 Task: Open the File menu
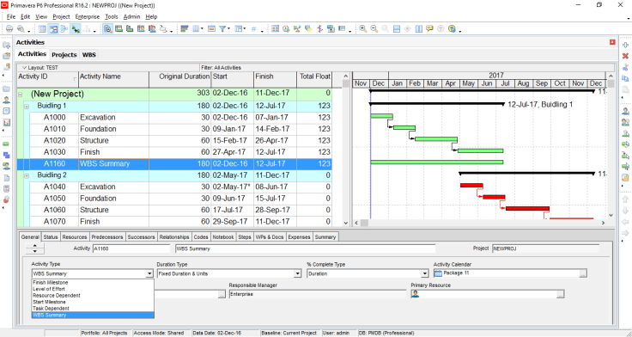pos(11,17)
